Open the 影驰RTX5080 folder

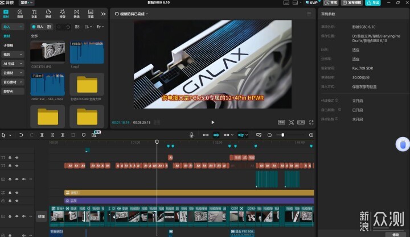click(87, 84)
